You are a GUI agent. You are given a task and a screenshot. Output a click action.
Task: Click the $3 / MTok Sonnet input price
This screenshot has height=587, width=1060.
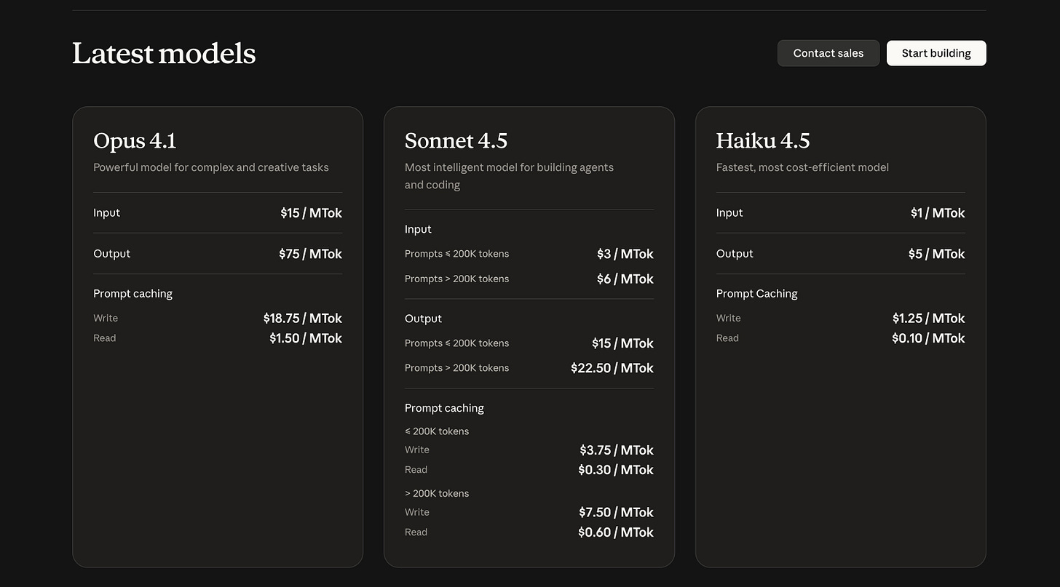[x=625, y=254]
